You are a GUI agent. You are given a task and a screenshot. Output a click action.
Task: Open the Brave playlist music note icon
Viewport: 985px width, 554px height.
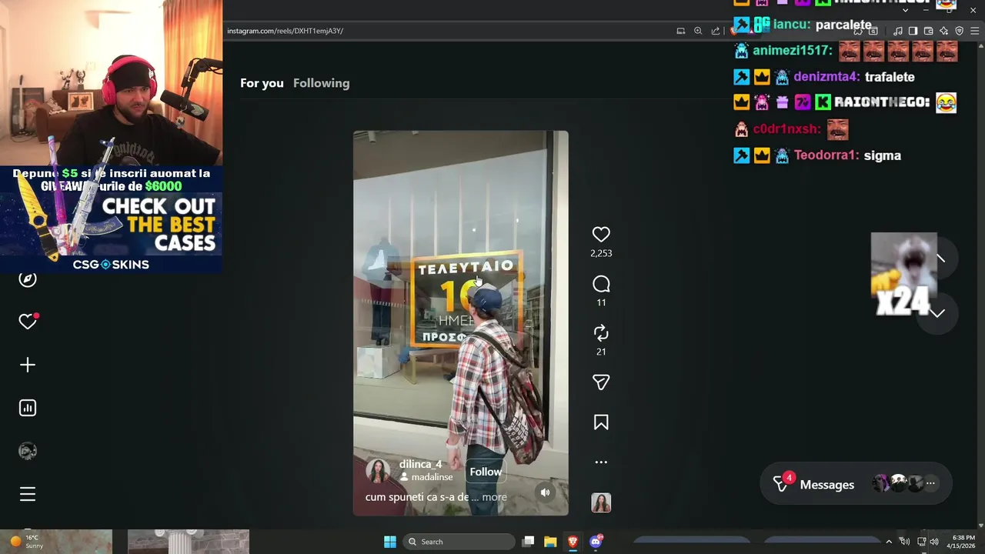898,31
